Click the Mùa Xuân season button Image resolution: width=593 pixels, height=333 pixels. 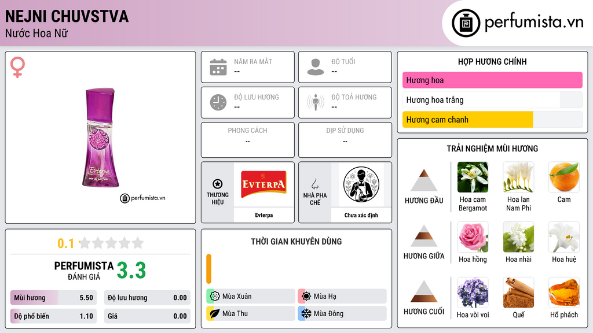point(251,297)
